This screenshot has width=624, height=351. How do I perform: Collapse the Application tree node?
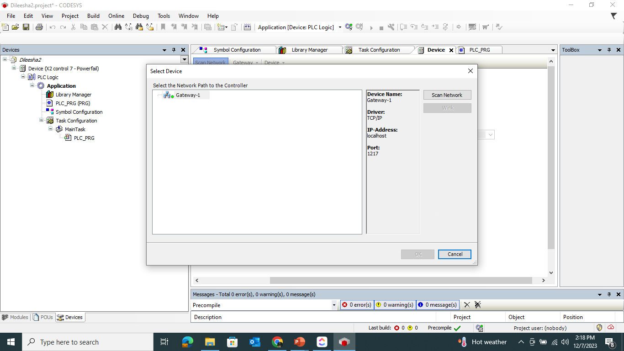[33, 85]
